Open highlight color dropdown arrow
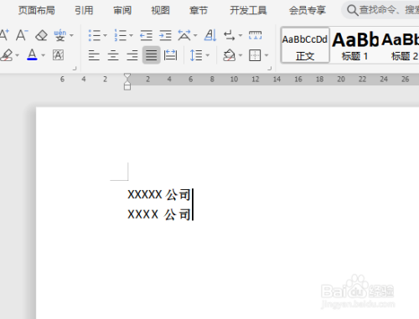 pos(18,55)
